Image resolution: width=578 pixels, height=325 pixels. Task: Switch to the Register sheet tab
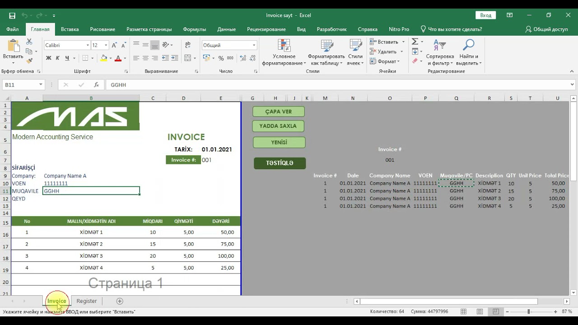pos(86,301)
